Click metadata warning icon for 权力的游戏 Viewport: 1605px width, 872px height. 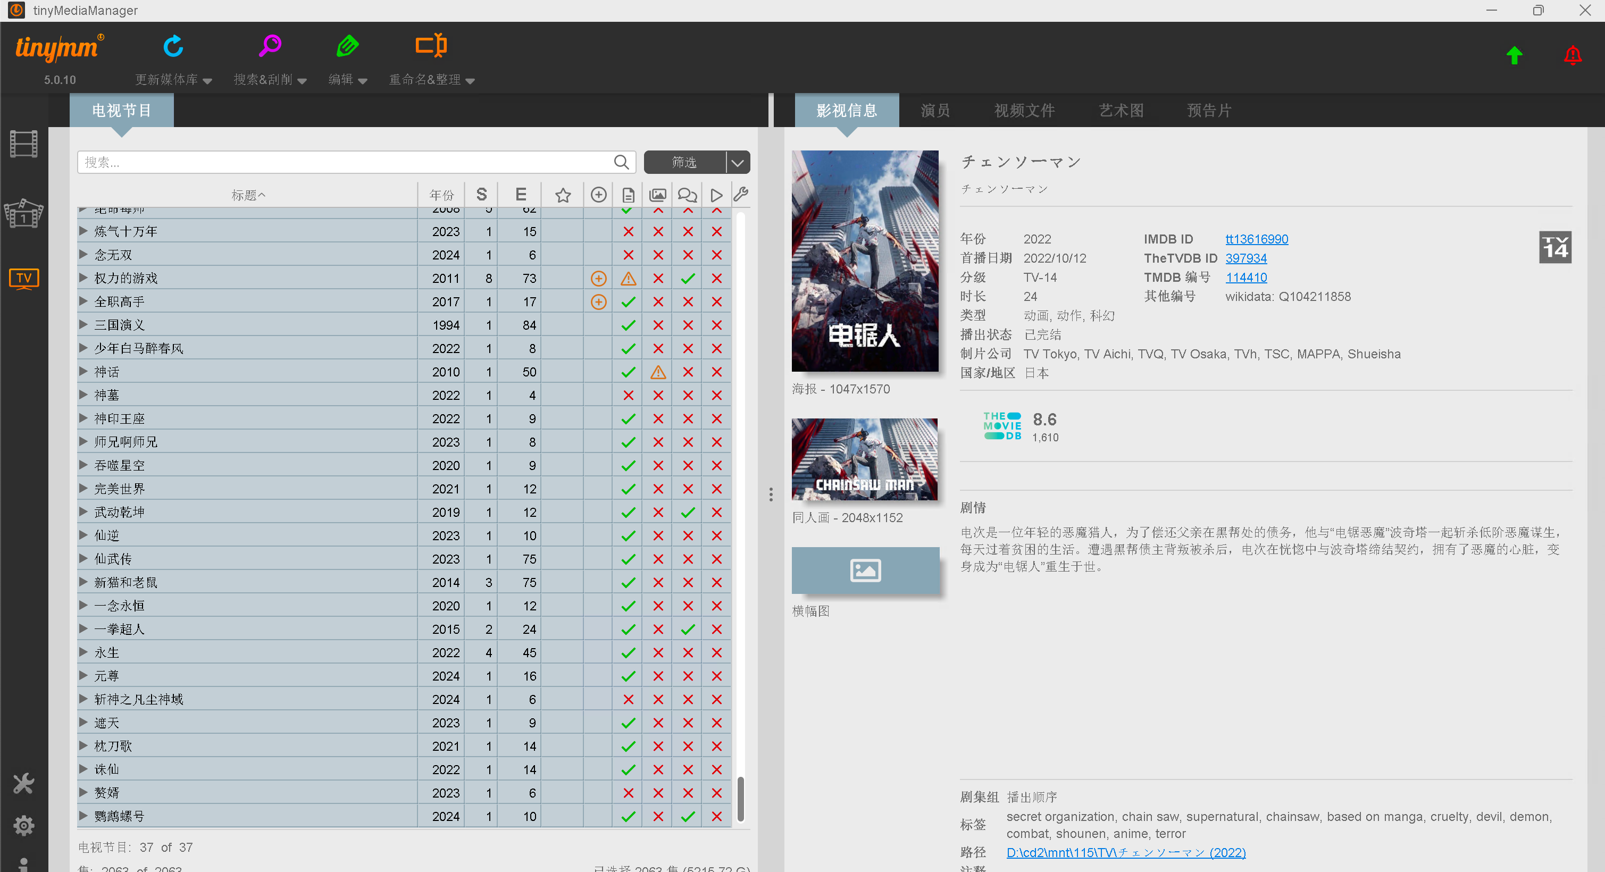(x=628, y=279)
